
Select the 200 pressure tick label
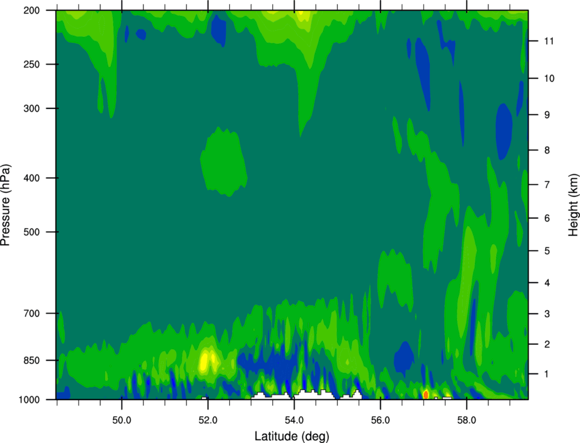(32, 10)
